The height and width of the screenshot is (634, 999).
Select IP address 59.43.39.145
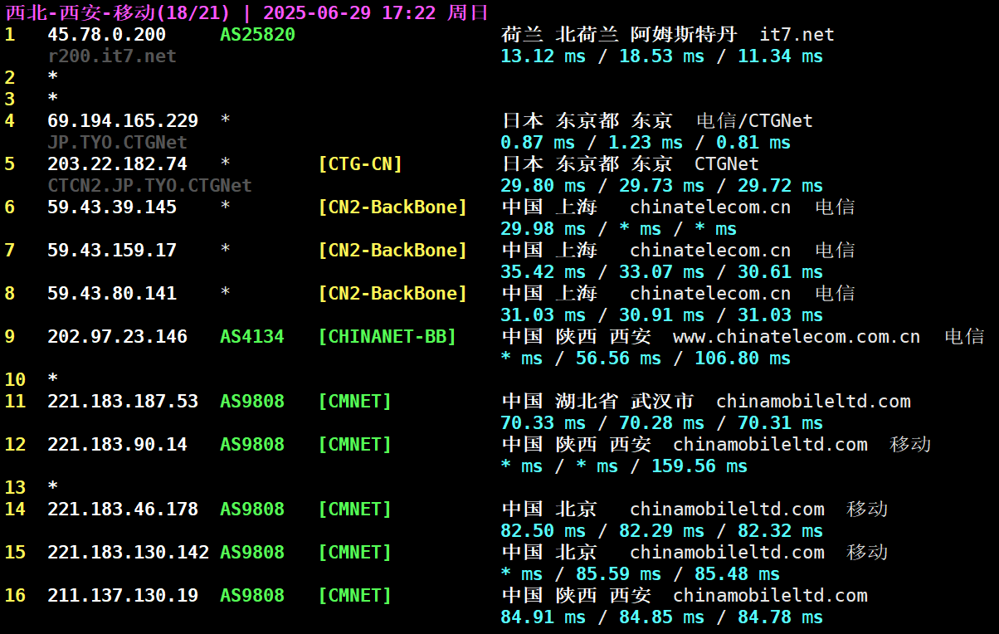[112, 207]
